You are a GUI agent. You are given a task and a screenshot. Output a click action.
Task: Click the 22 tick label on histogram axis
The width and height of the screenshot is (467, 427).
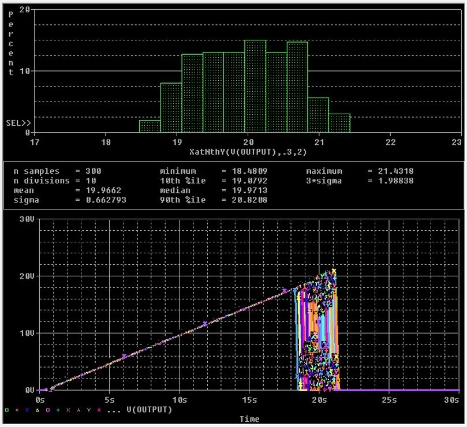point(390,143)
